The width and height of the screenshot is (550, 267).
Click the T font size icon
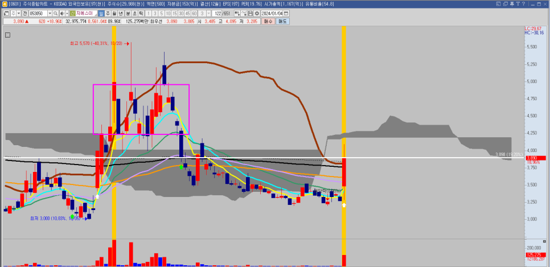point(518,4)
